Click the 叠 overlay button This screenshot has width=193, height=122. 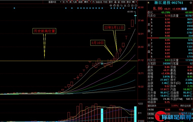coord(115,2)
